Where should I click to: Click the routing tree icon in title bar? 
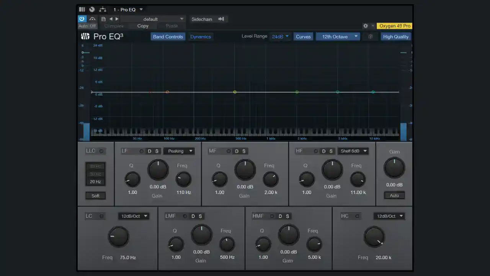click(102, 9)
